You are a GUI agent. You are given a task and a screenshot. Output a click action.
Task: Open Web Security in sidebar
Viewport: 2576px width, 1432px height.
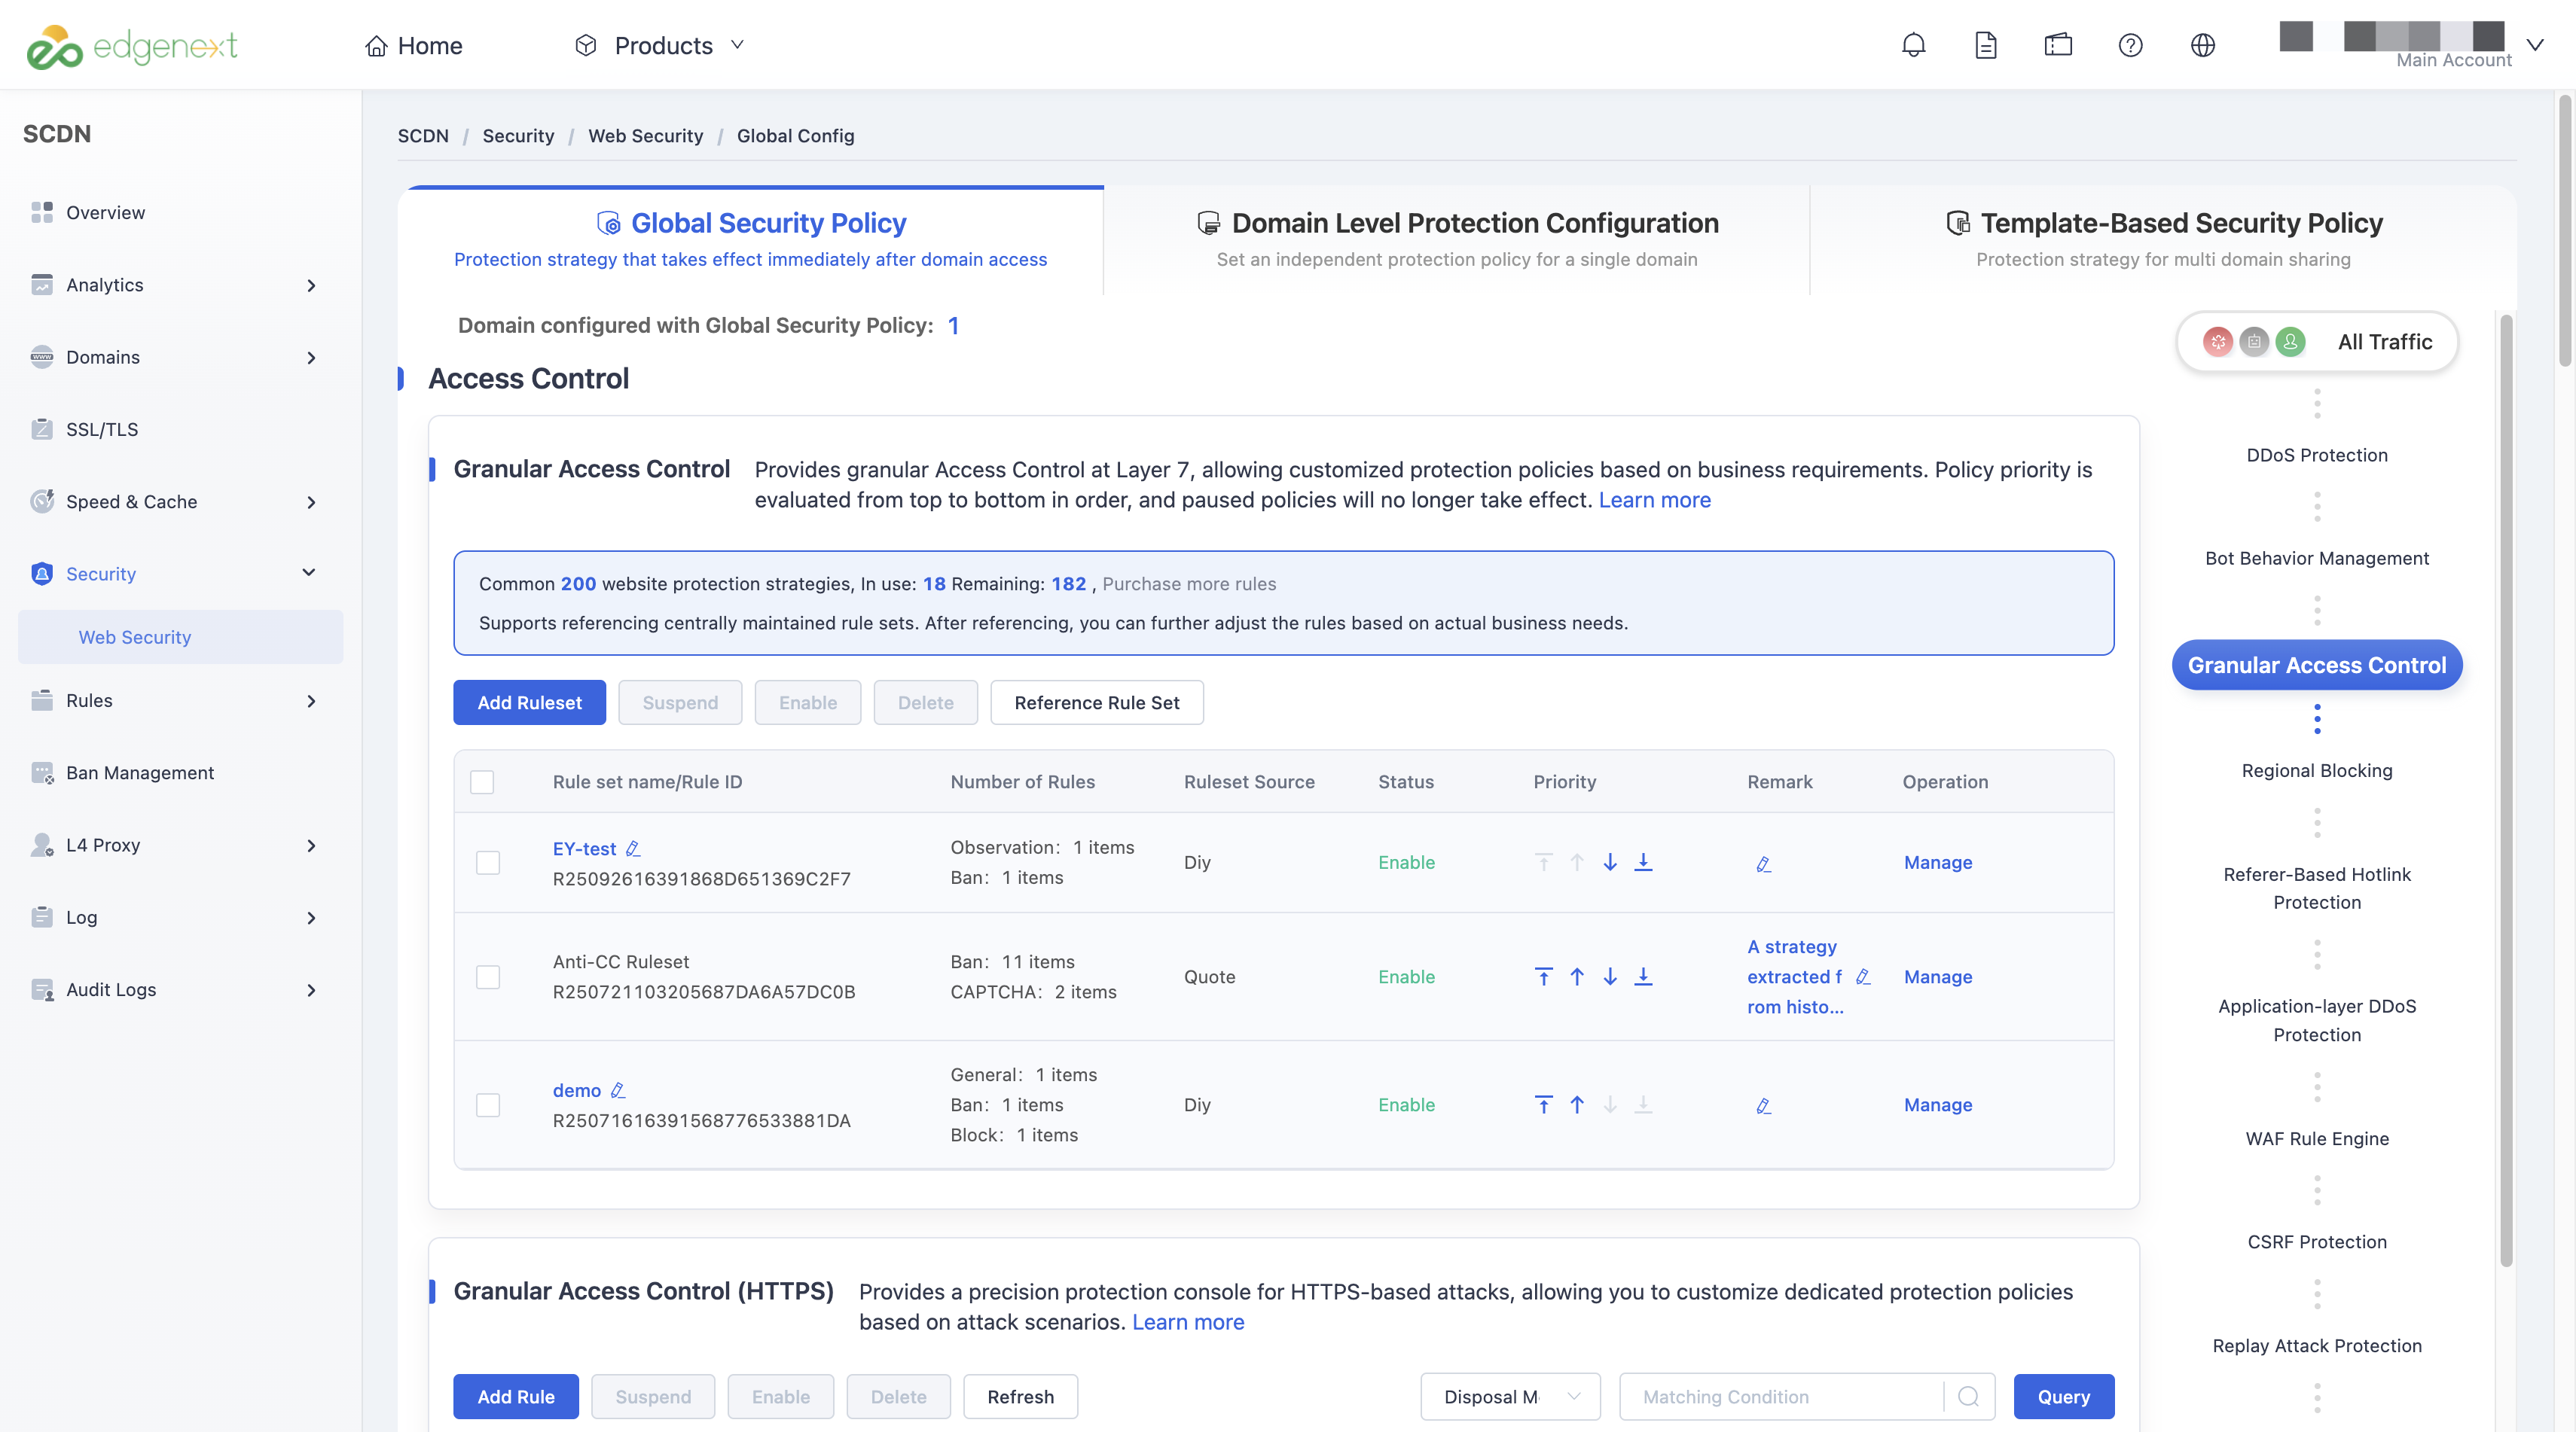(180, 636)
